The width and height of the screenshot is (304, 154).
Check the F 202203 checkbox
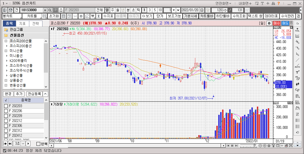click(6, 106)
